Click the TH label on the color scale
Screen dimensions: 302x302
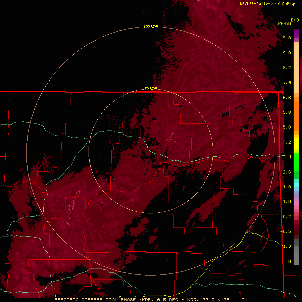click(x=288, y=261)
